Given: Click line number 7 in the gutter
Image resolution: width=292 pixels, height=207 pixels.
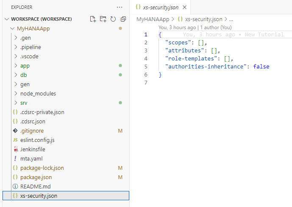Looking at the screenshot, I should click(146, 83).
